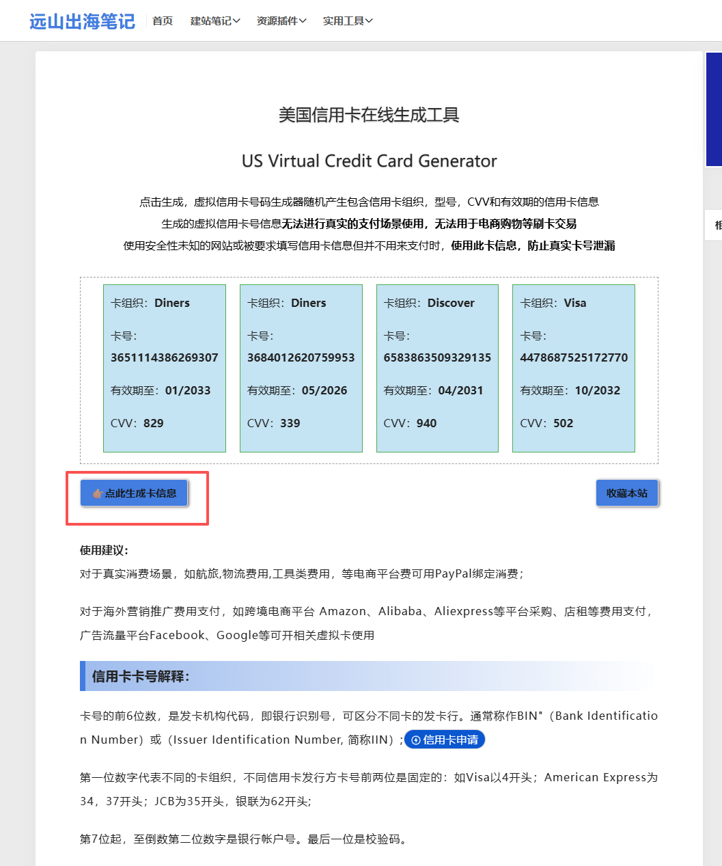Select the 首页 menu item

click(x=162, y=21)
